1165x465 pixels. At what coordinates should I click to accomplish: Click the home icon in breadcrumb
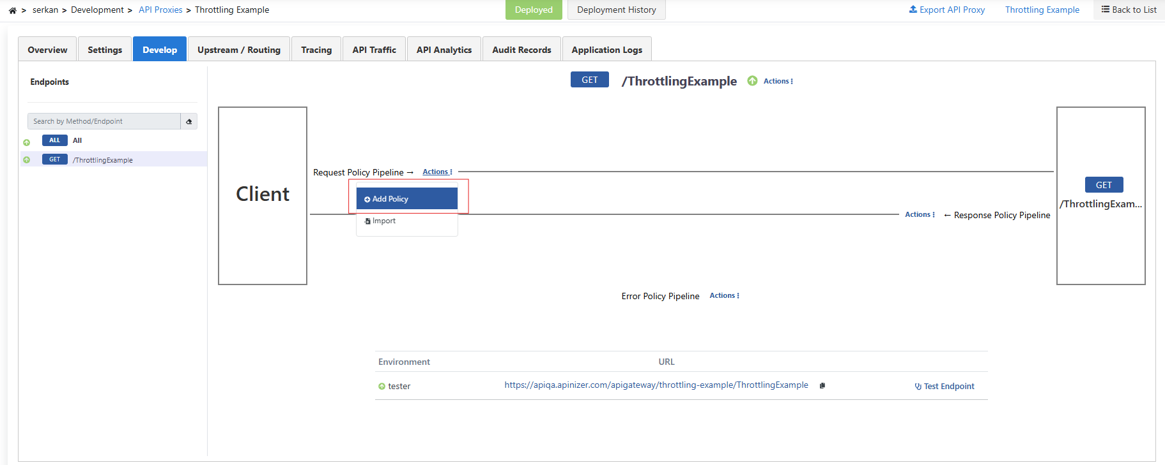pyautogui.click(x=12, y=10)
